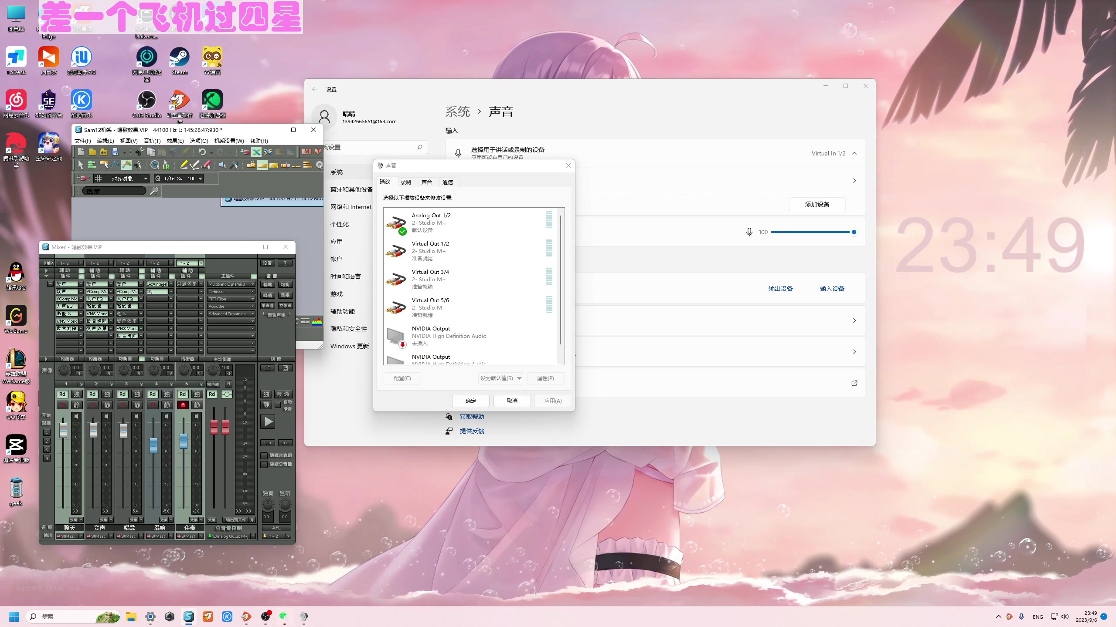The image size is (1116, 627).
Task: Open OBS Studio desktop shortcut
Action: point(147,104)
